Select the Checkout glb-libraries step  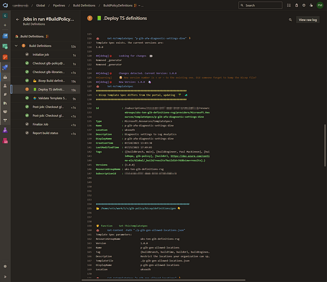[x=45, y=72]
